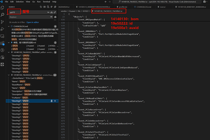210x140 pixels.
Task: Open the Source Control view
Action: point(3,22)
